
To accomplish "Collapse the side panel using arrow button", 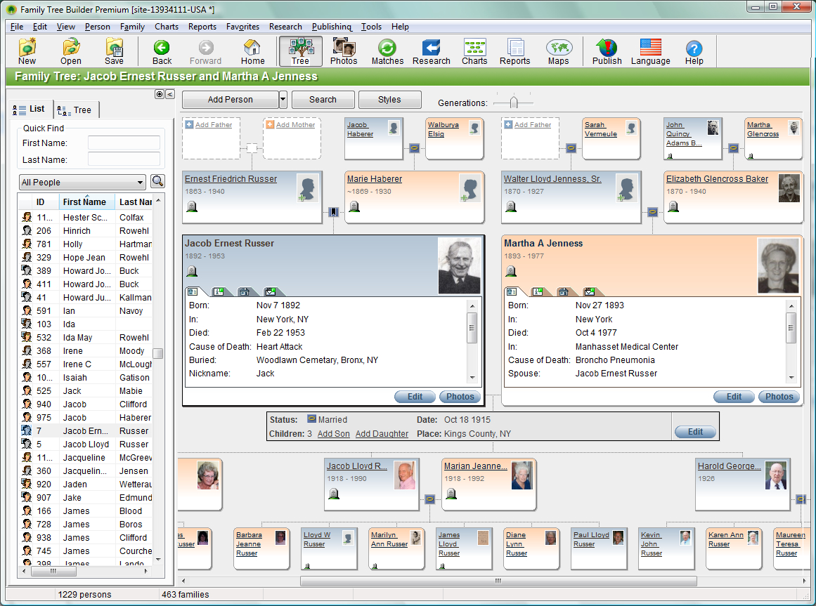I will point(169,94).
